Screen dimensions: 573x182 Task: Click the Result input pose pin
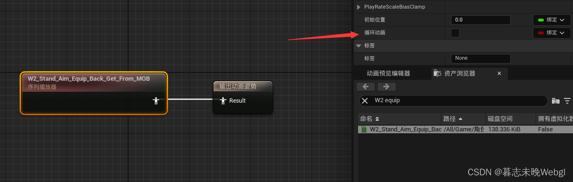tap(223, 101)
